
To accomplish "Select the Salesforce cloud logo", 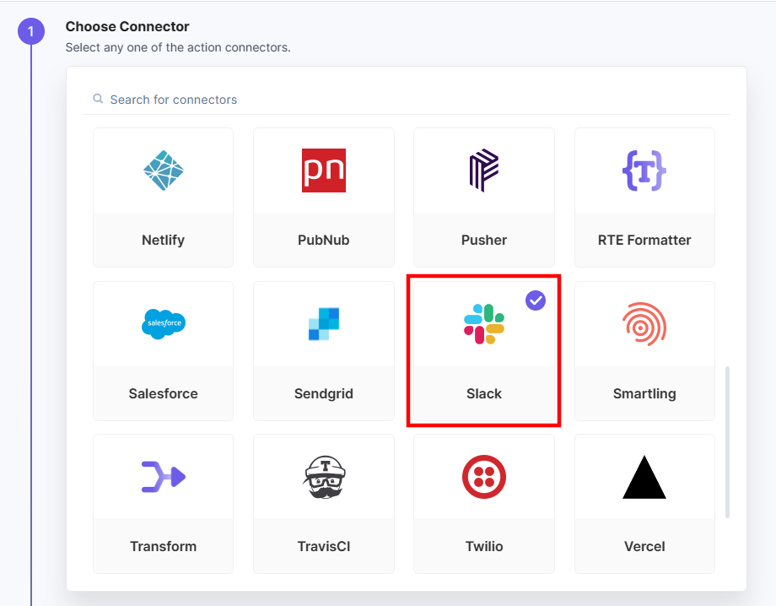I will (x=164, y=324).
